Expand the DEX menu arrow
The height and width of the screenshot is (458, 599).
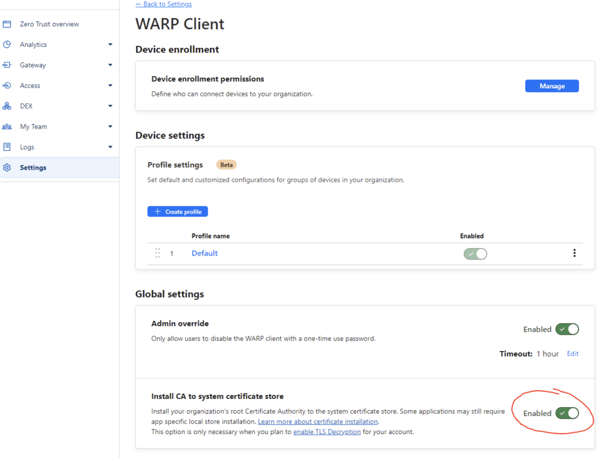coord(111,106)
